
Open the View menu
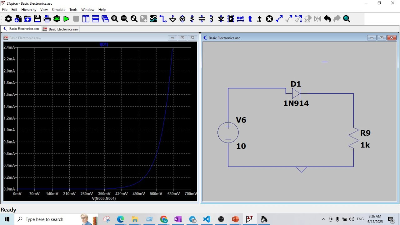44,10
